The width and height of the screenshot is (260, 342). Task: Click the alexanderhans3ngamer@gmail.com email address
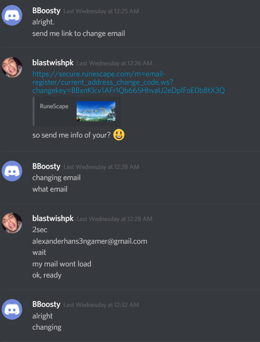coord(90,241)
